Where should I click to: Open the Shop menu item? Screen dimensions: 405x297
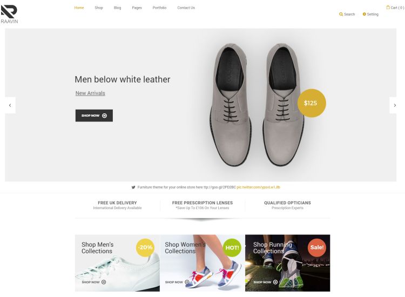99,8
